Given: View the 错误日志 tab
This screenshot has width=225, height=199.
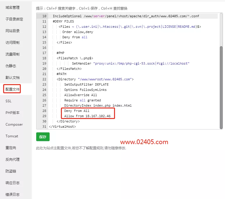Looking at the screenshot, I should (x=13, y=195).
